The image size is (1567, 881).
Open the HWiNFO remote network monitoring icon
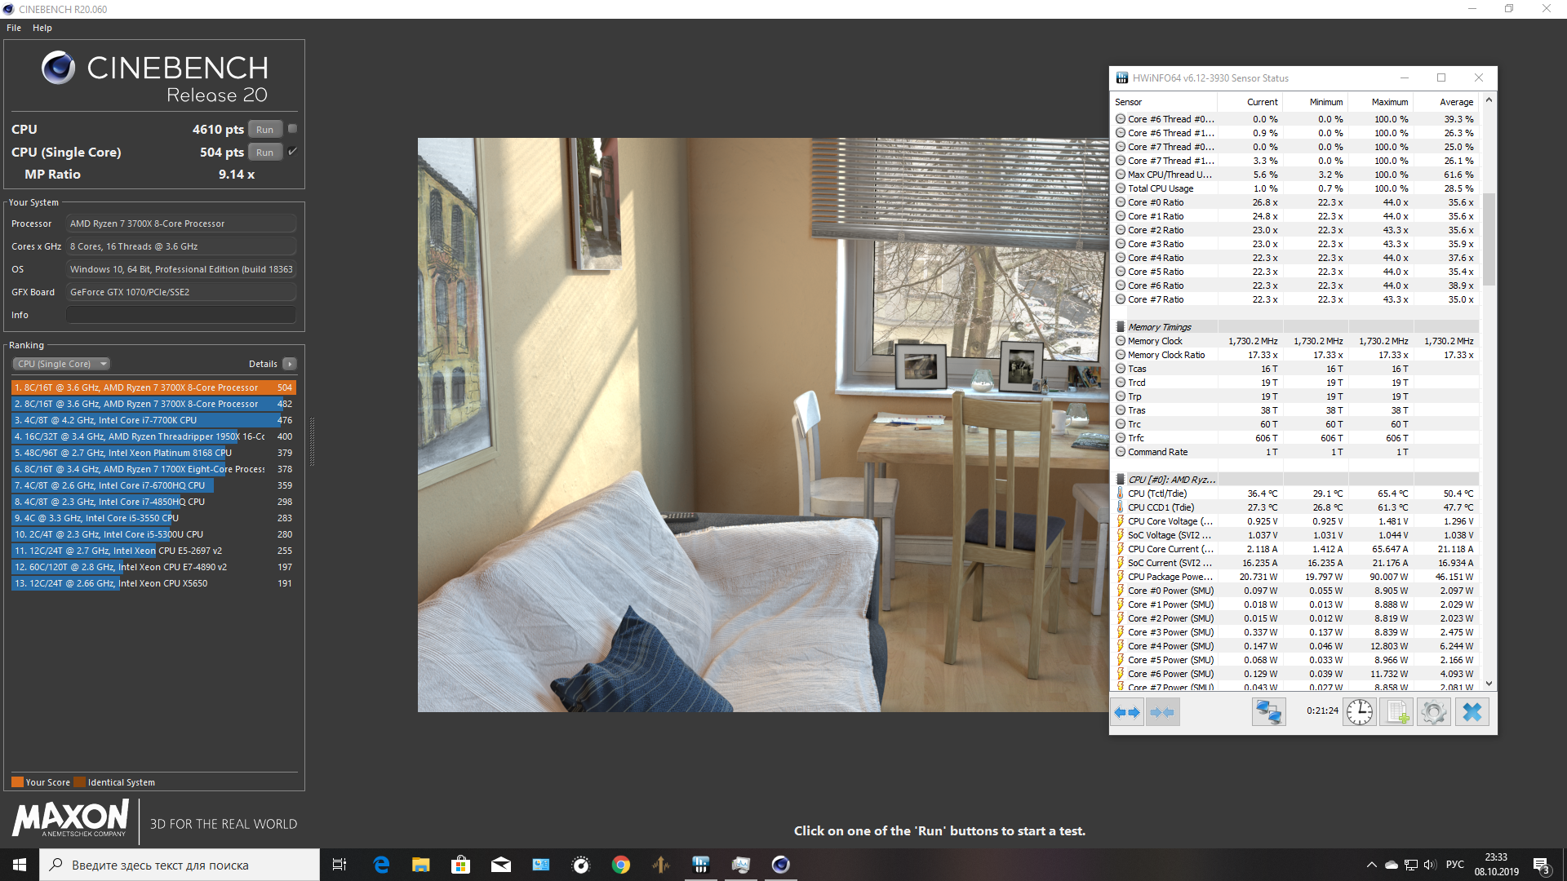coord(1268,712)
